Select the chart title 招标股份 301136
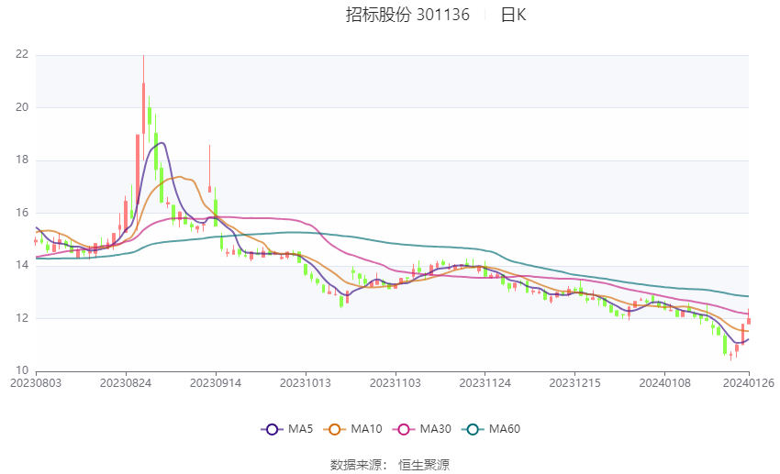 [407, 15]
